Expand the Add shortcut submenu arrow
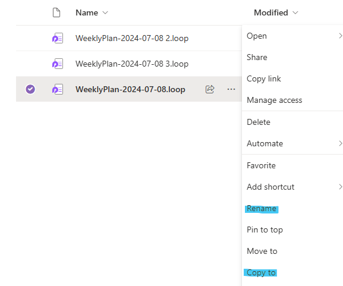Viewport: 343px width, 286px height. 340,187
